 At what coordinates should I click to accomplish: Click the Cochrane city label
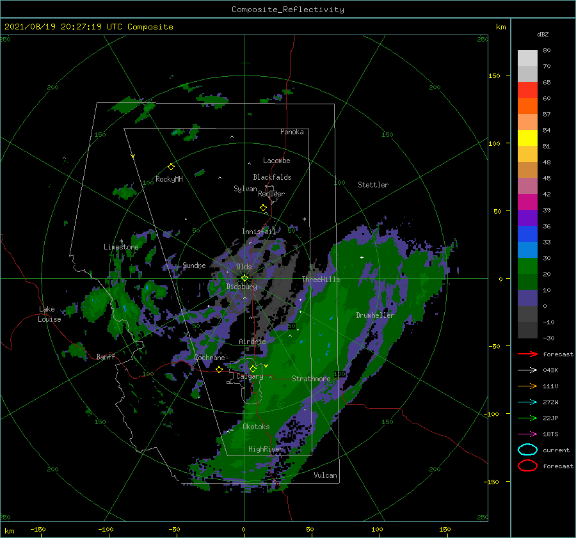coord(209,358)
